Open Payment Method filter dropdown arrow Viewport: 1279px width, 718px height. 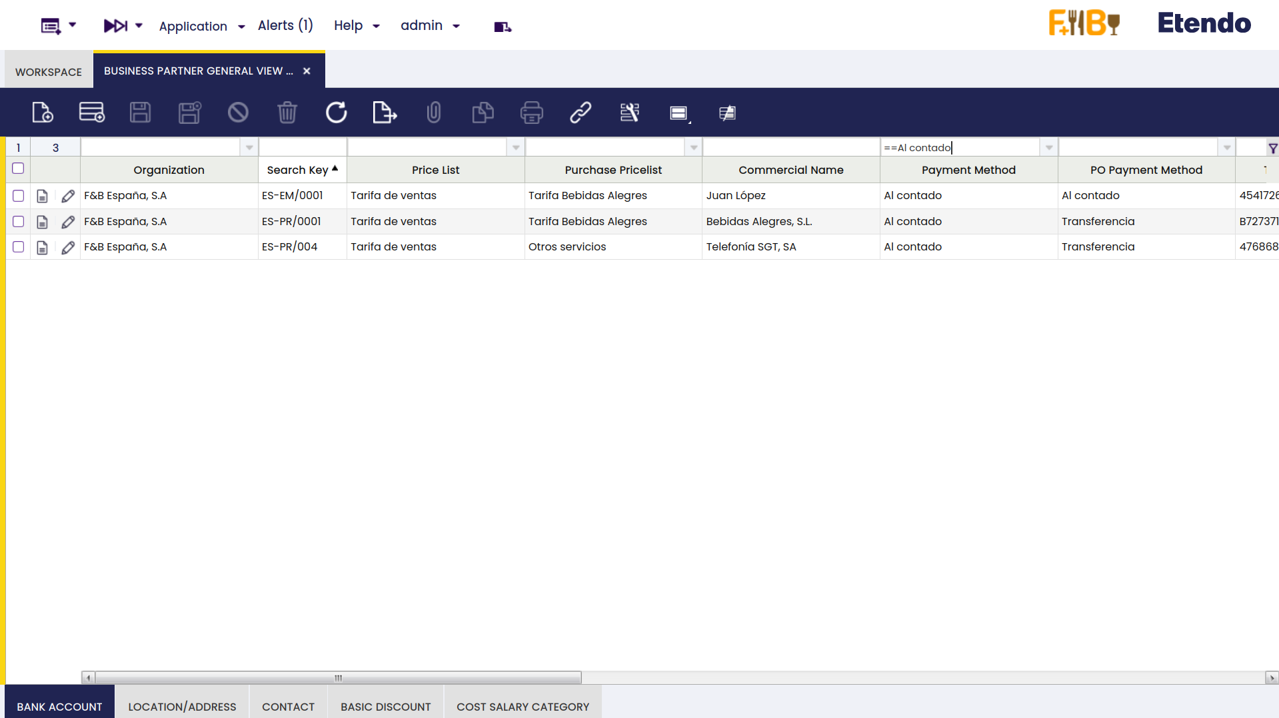1049,147
